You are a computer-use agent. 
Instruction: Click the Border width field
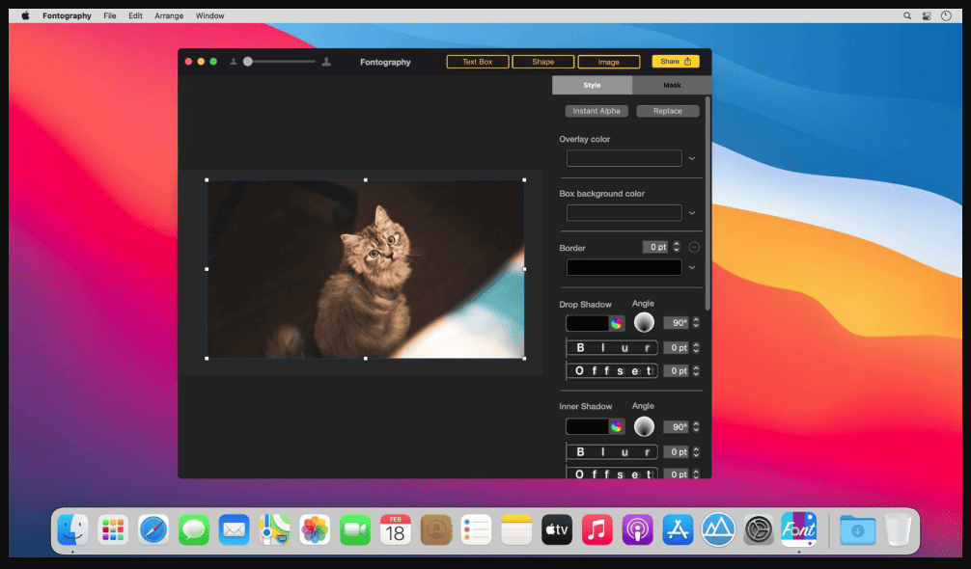coord(656,247)
